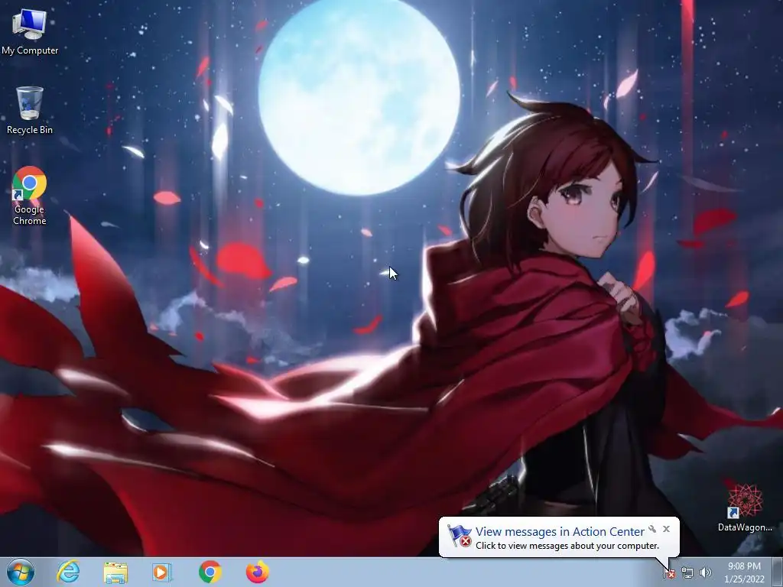Select the DataWagon desktop shortcut

(x=745, y=507)
